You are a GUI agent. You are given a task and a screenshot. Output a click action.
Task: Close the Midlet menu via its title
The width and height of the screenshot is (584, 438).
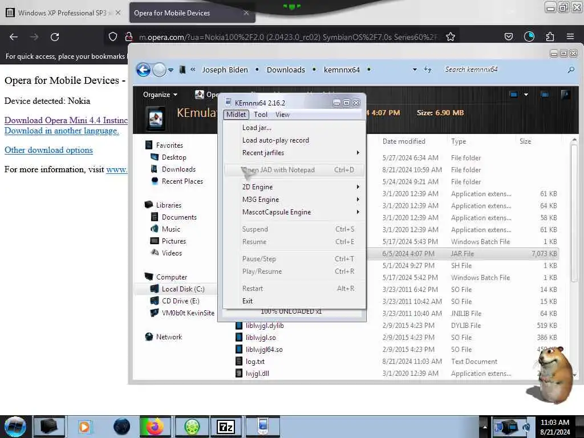tap(236, 115)
